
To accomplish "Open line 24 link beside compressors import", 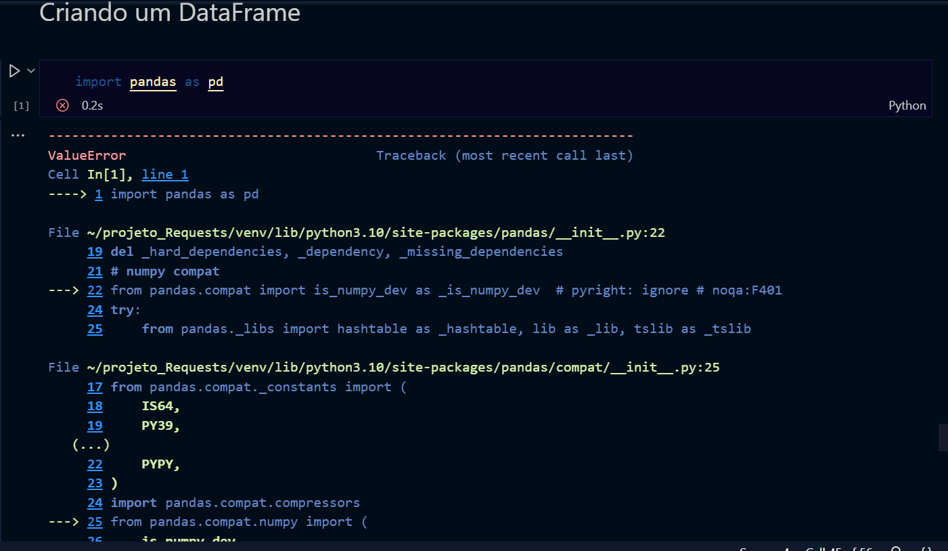I will (95, 503).
